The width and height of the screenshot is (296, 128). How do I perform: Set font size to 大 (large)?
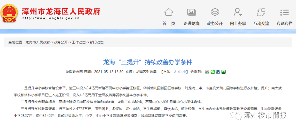(175, 72)
